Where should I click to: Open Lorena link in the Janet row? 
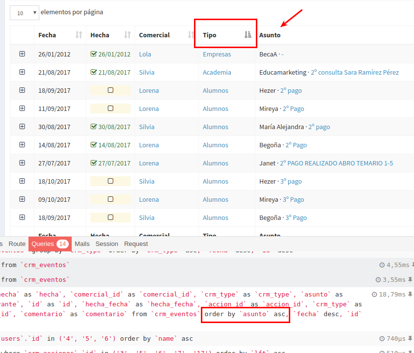click(x=149, y=163)
